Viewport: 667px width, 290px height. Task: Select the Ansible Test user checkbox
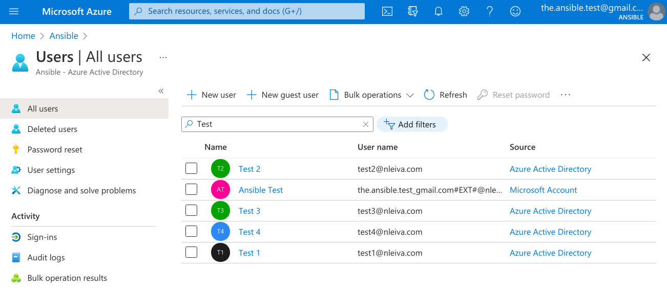tap(191, 190)
